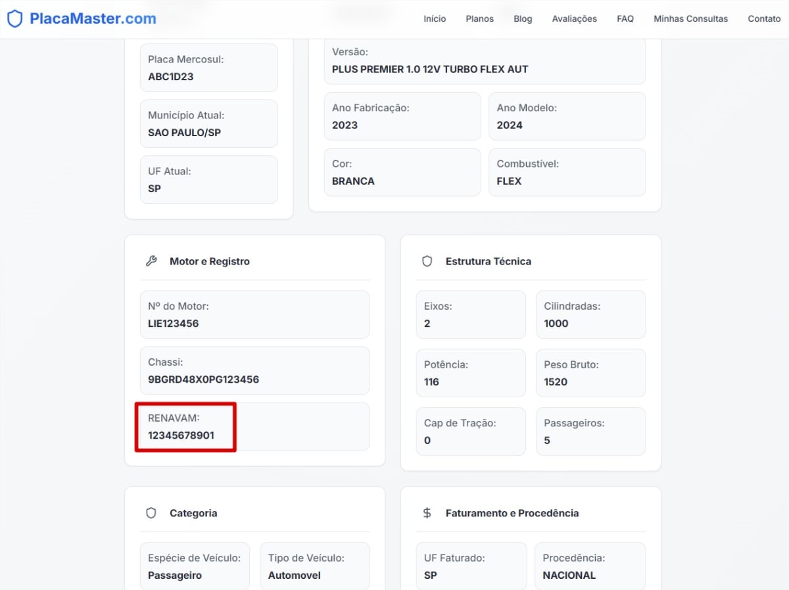789x590 pixels.
Task: Open the Início menu item
Action: click(435, 18)
